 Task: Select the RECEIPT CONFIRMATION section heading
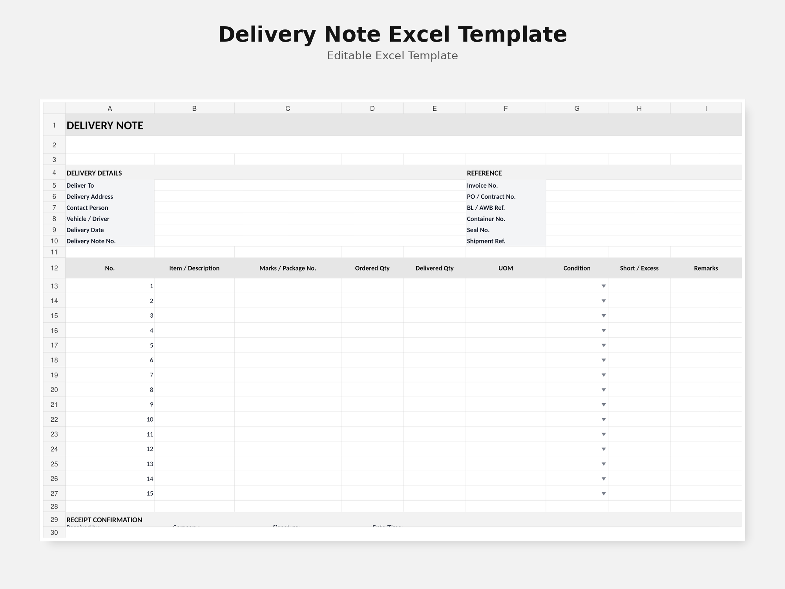click(104, 520)
